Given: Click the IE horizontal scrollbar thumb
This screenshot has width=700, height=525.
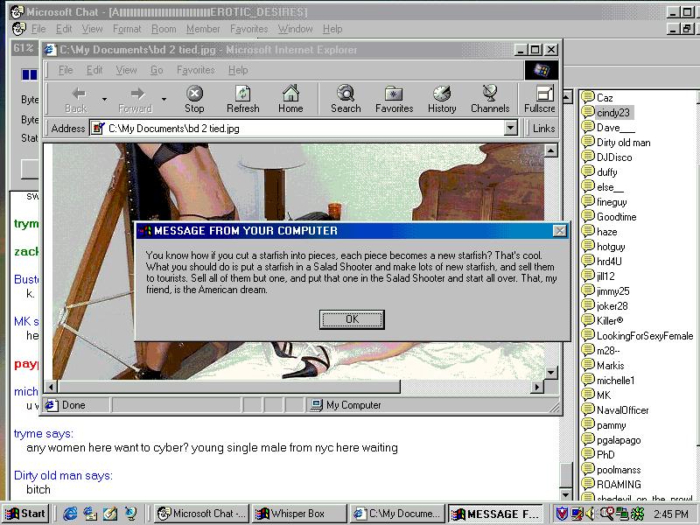Looking at the screenshot, I should [x=229, y=387].
